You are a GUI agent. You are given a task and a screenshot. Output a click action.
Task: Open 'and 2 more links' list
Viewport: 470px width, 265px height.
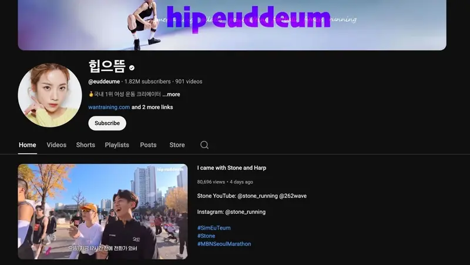click(152, 107)
